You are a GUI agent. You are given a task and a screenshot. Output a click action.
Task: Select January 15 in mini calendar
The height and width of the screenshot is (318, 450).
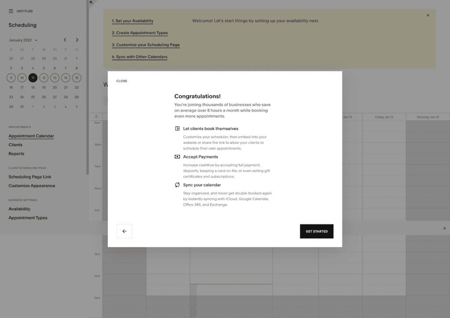[76, 78]
